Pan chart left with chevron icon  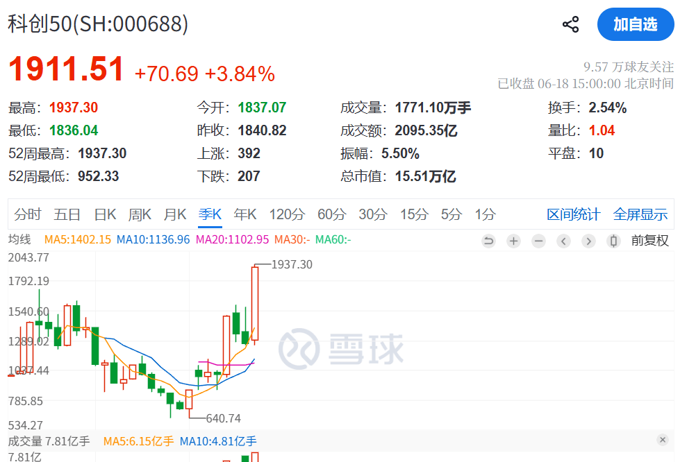(x=564, y=241)
